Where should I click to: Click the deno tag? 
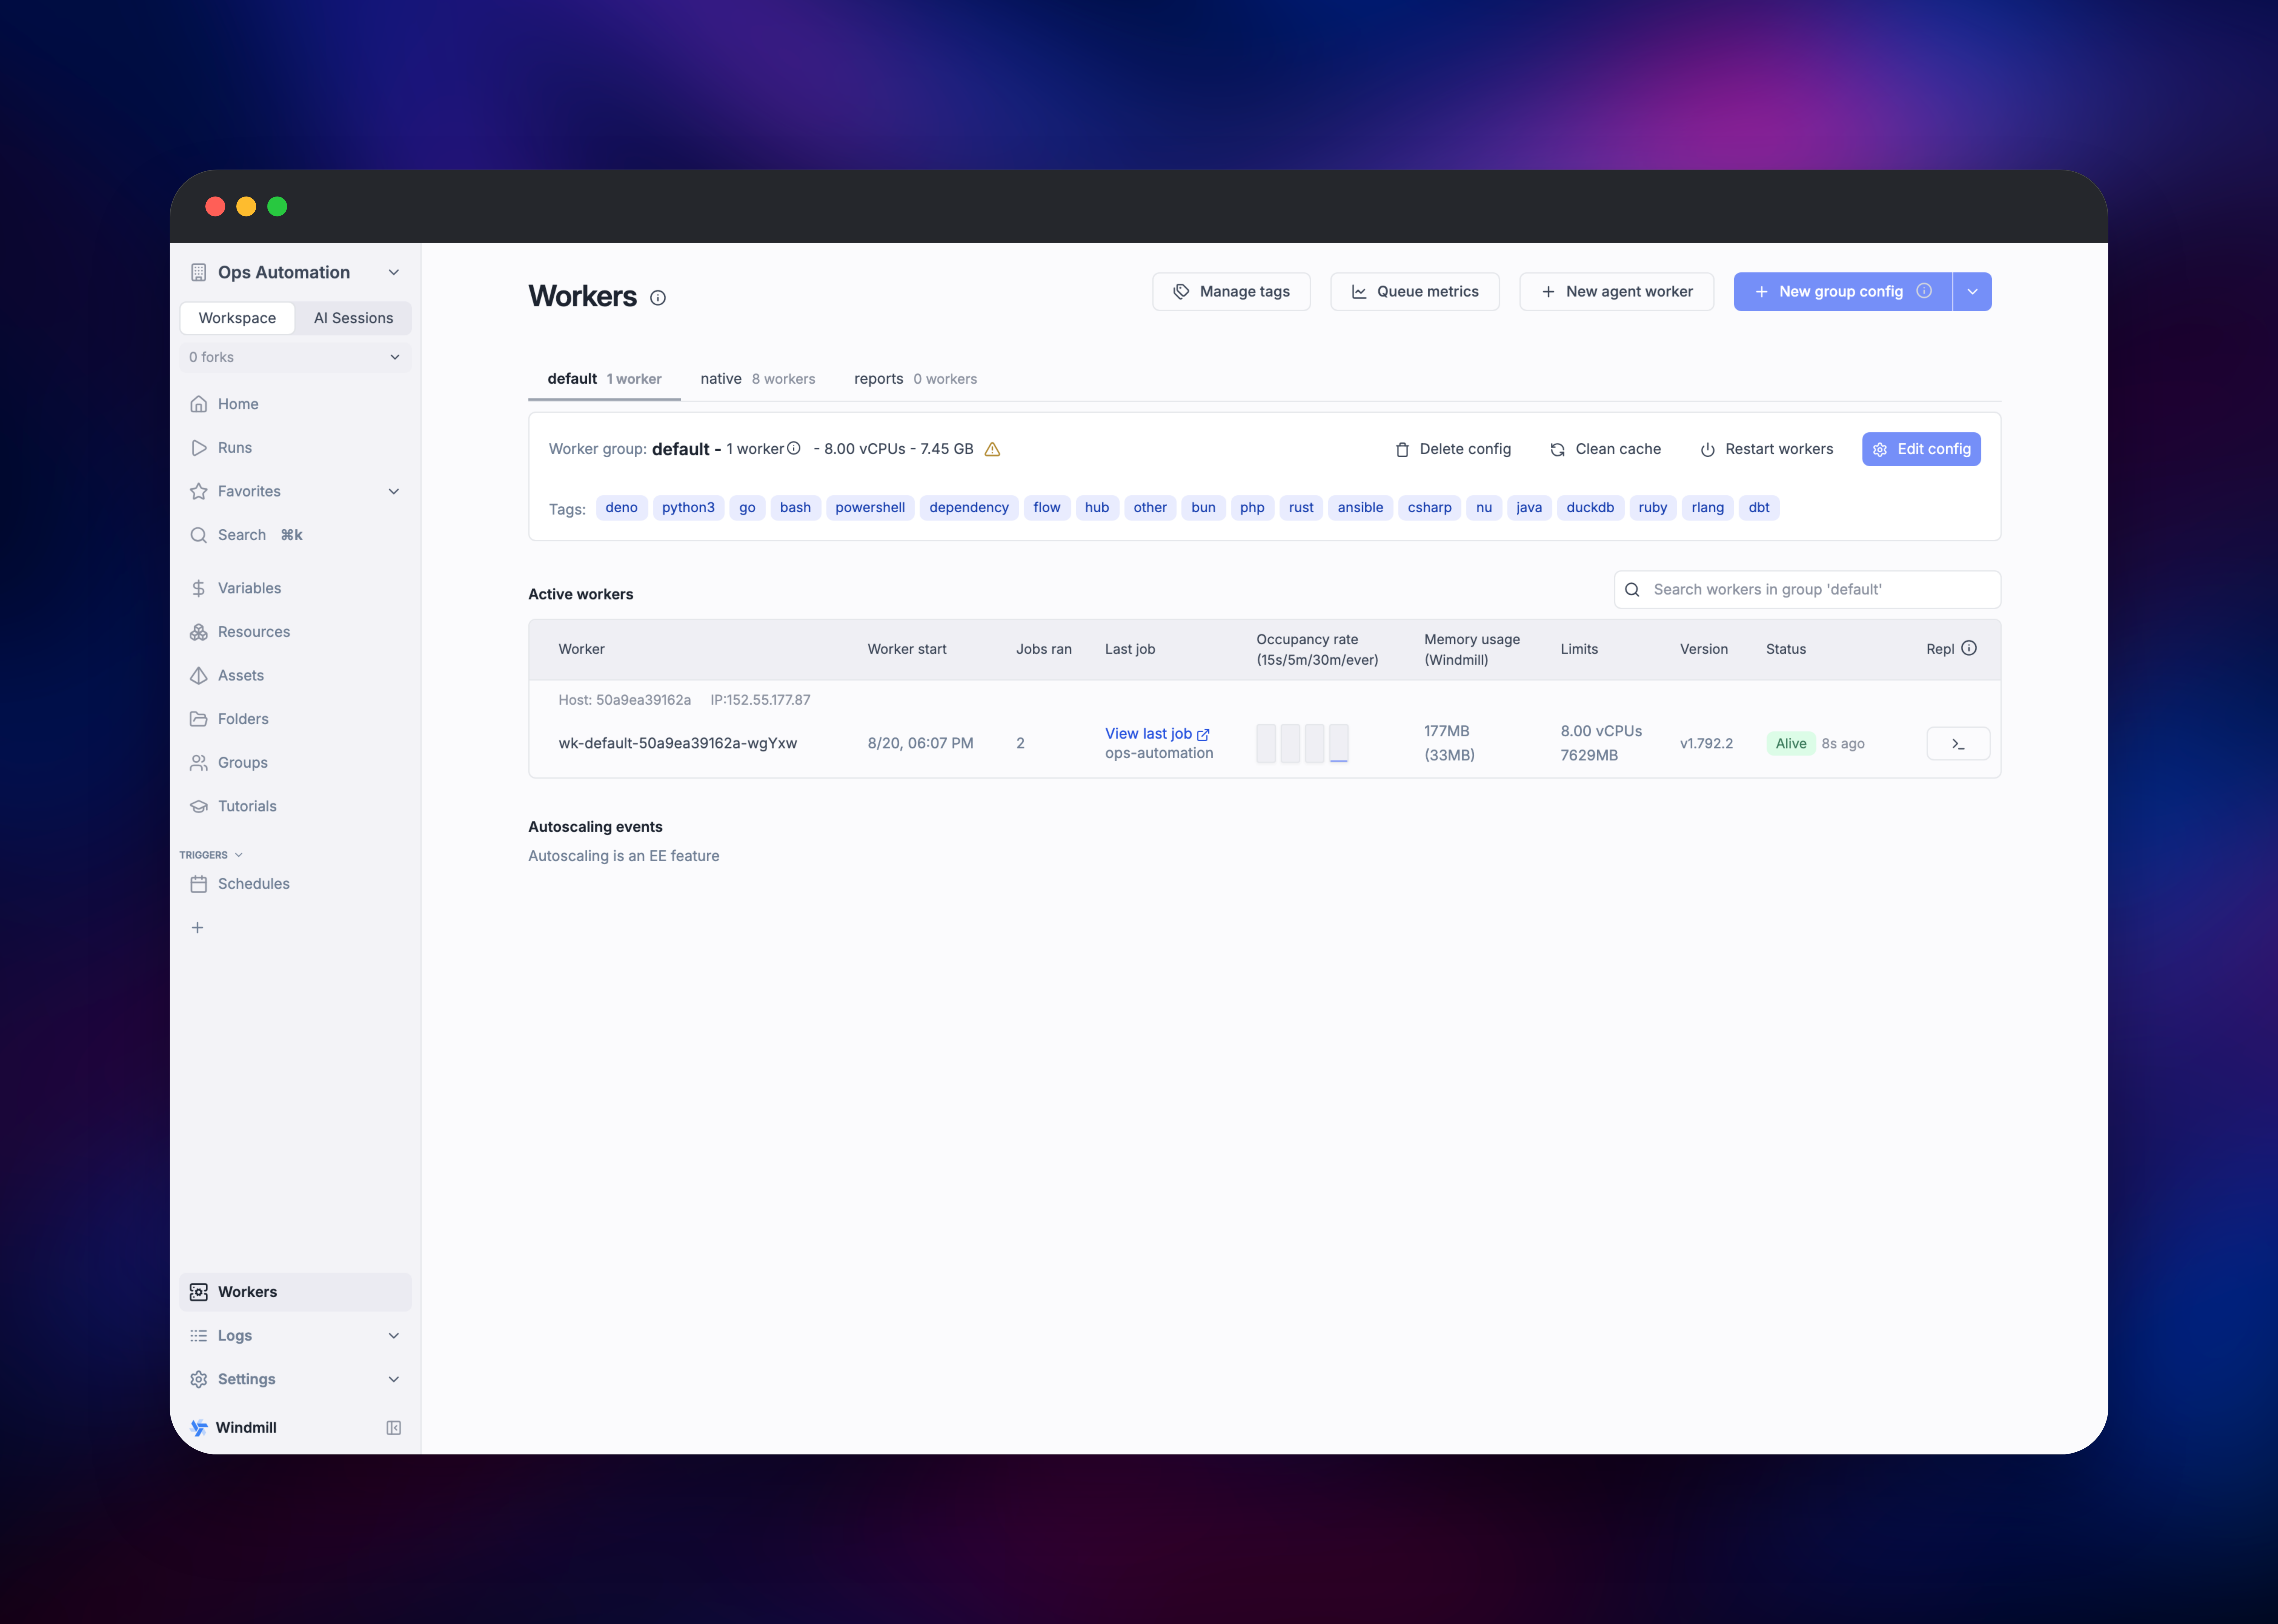tap(621, 508)
